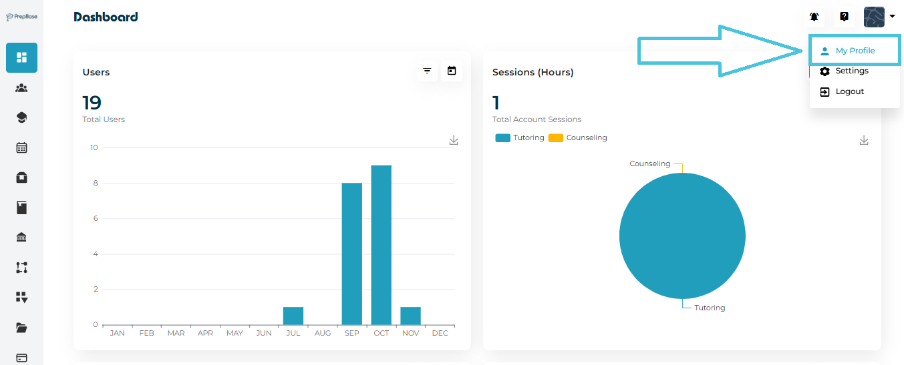
Task: Click the credit card sidebar icon
Action: [21, 358]
